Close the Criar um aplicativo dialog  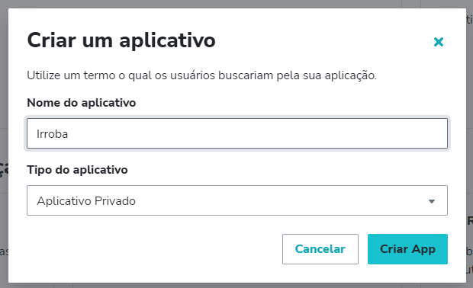click(439, 42)
